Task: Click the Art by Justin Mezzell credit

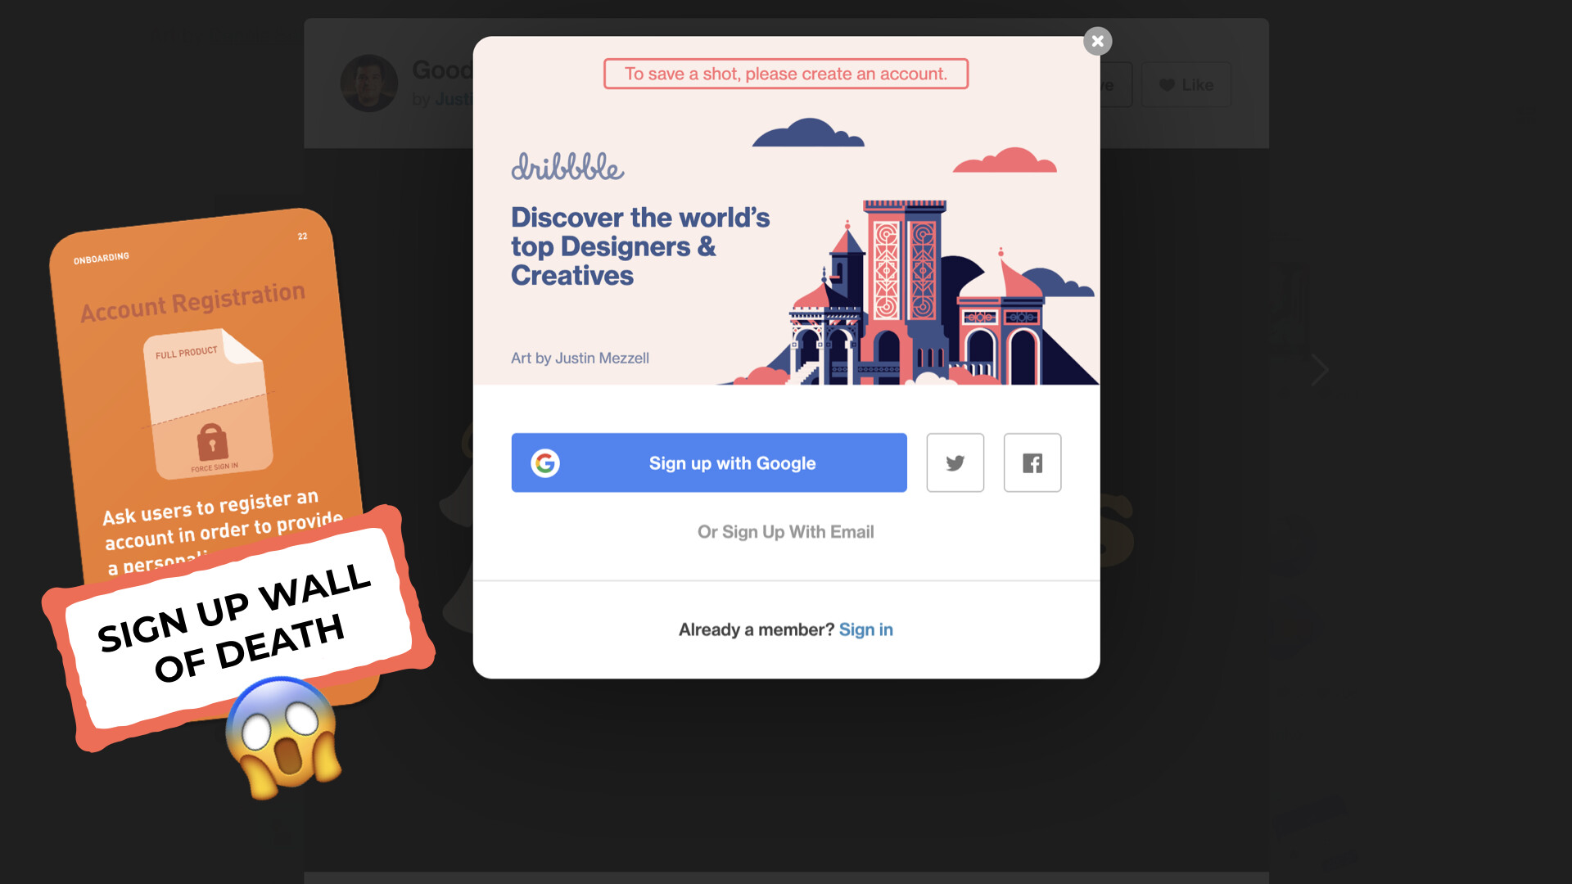Action: (x=580, y=358)
